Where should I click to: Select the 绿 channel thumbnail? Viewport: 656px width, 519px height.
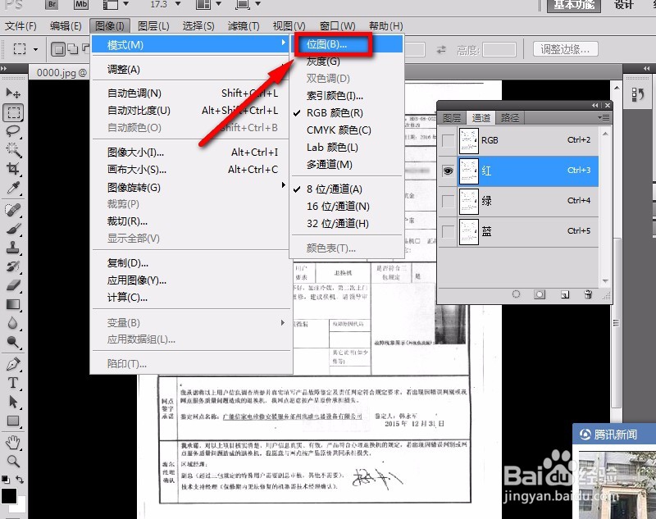click(469, 201)
